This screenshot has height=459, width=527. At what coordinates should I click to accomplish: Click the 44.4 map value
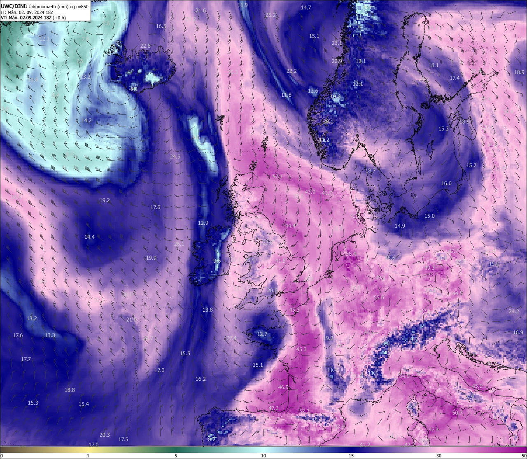[x=290, y=226]
